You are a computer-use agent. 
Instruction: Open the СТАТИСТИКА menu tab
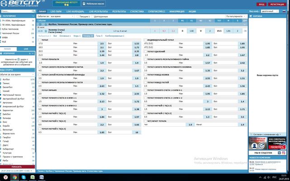pos(137,11)
